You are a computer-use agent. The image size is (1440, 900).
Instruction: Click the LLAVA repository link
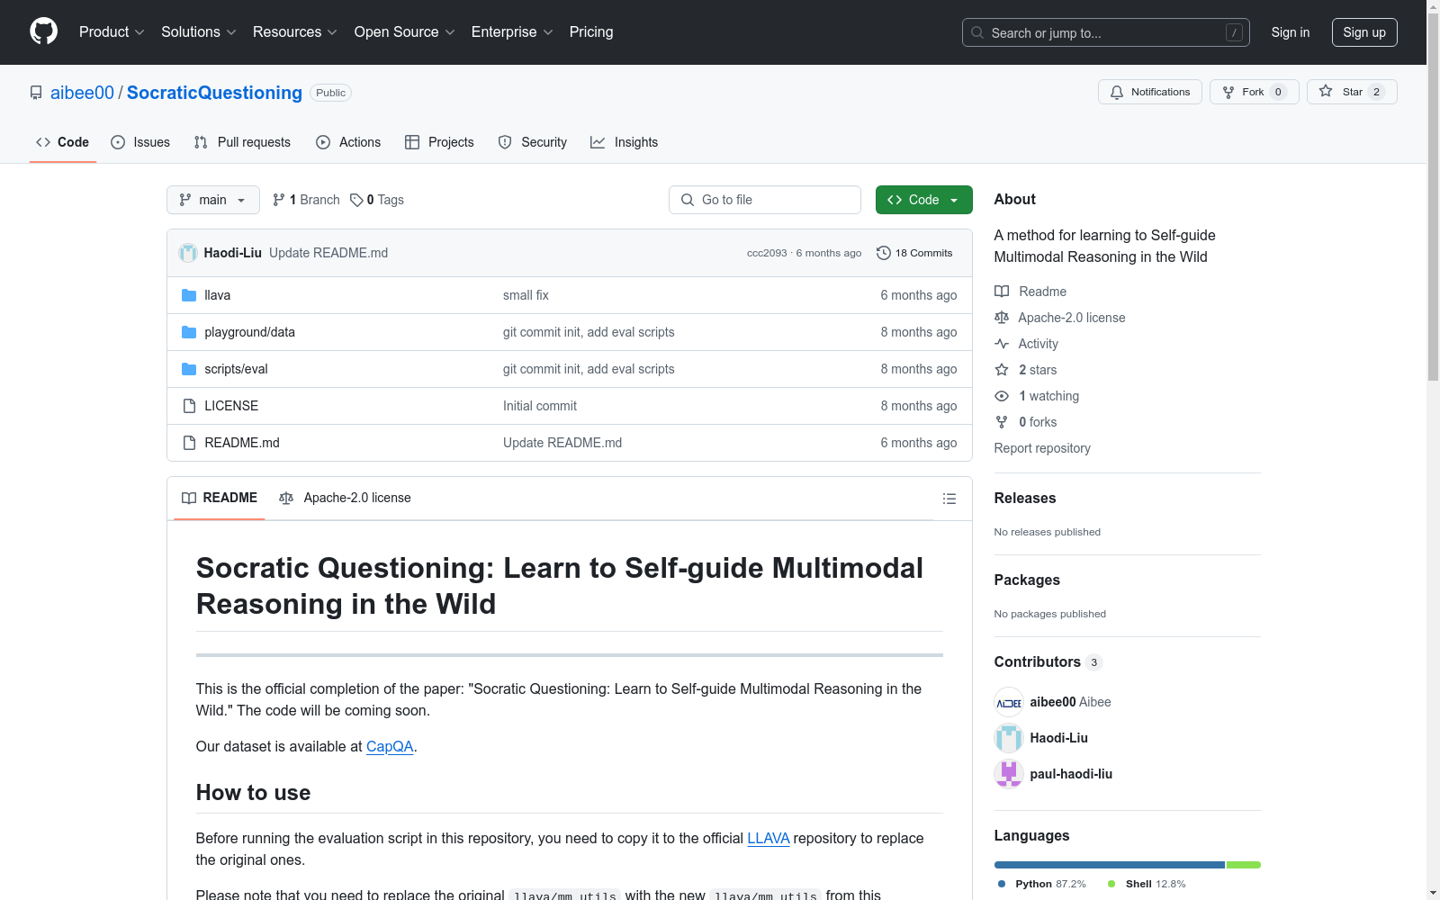click(769, 838)
